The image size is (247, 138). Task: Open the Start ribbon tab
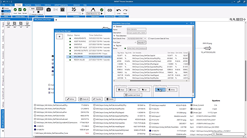point(11,5)
